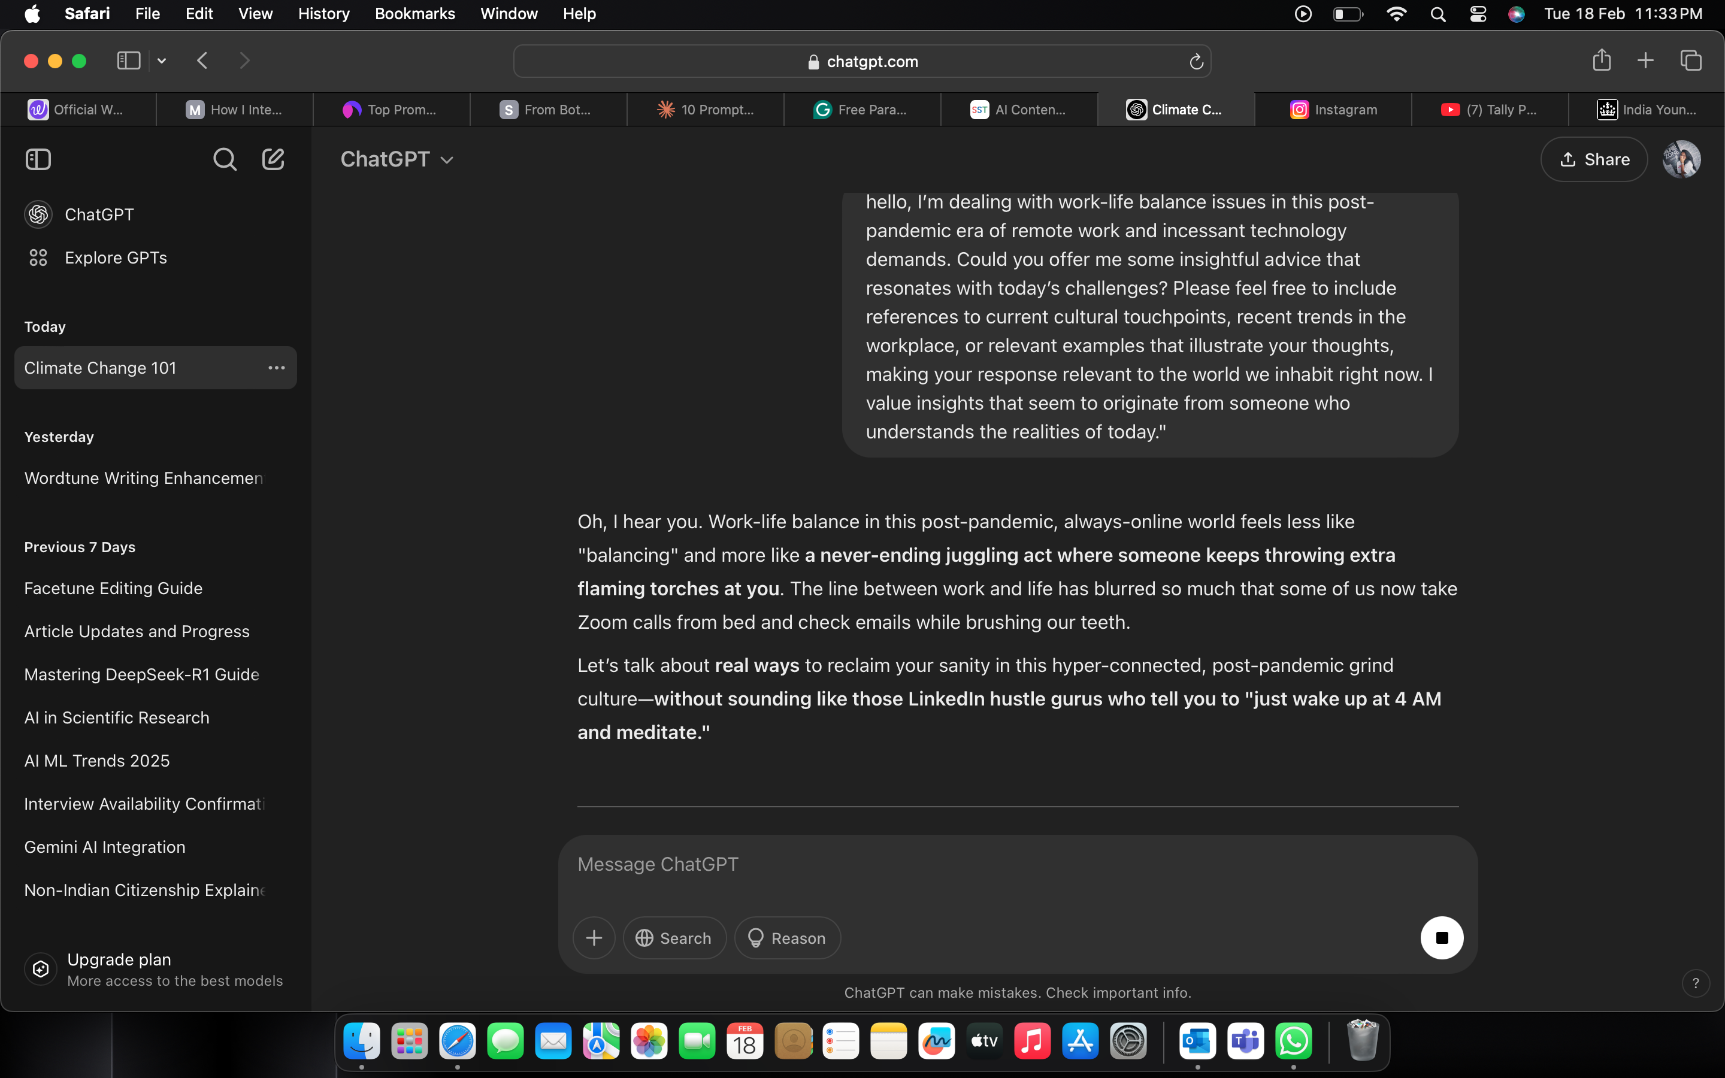Open Calendar app in dock
The width and height of the screenshot is (1725, 1078).
coord(745,1041)
